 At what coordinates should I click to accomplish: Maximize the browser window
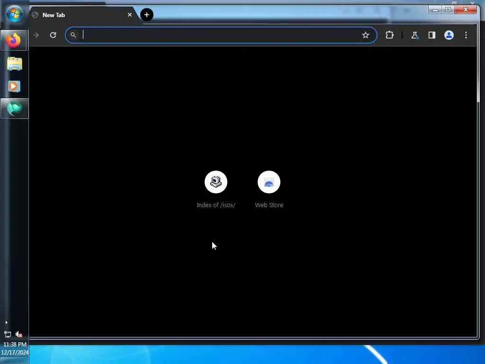[x=448, y=10]
